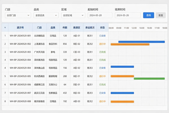Image resolution: width=169 pixels, height=113 pixels.
Task: Click the 已安排 status for 武汉江汉店
Action: point(103,93)
